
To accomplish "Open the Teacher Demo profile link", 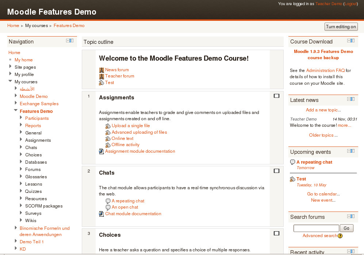I will [x=329, y=4].
